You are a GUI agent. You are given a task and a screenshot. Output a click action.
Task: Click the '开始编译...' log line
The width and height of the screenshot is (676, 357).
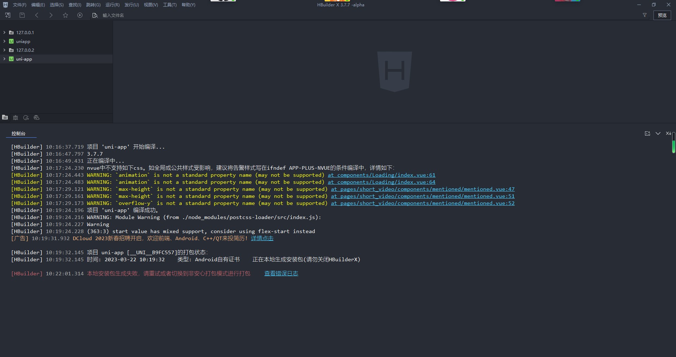tap(88, 147)
